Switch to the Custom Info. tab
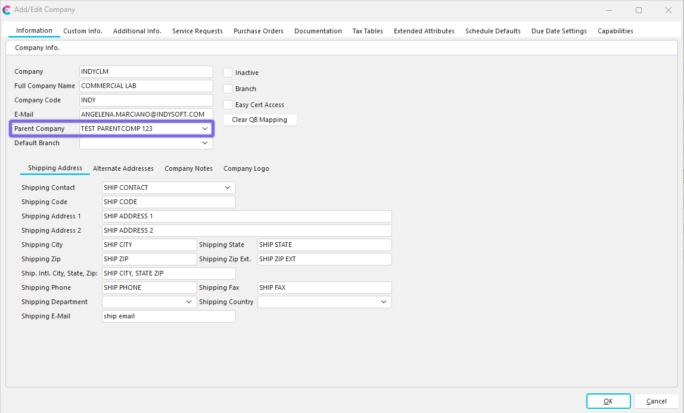Viewport: 684px width, 413px height. coord(83,31)
